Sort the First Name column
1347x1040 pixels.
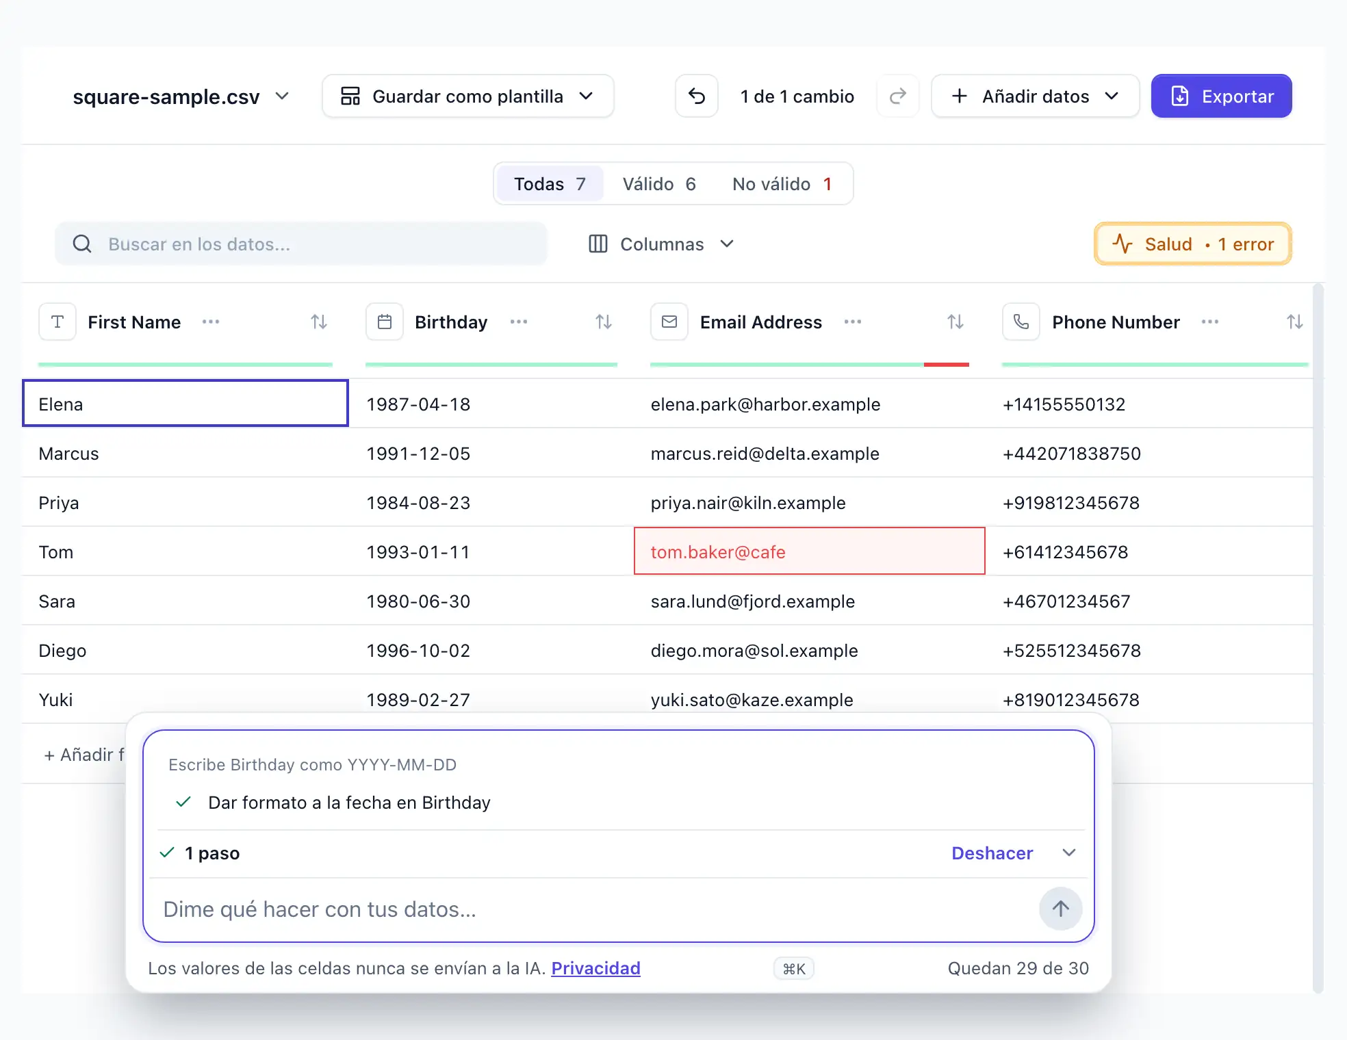click(319, 322)
